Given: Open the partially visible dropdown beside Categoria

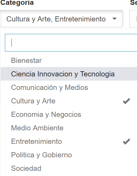Looking at the screenshot, I should (x=133, y=19).
